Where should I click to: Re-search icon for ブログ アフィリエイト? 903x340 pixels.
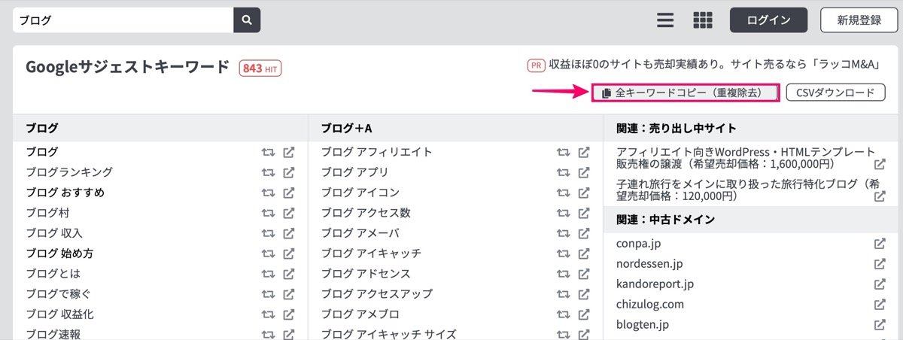(563, 152)
